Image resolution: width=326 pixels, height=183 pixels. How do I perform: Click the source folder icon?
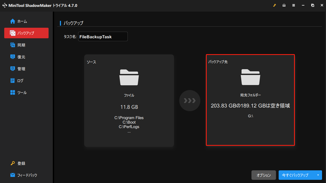[129, 77]
